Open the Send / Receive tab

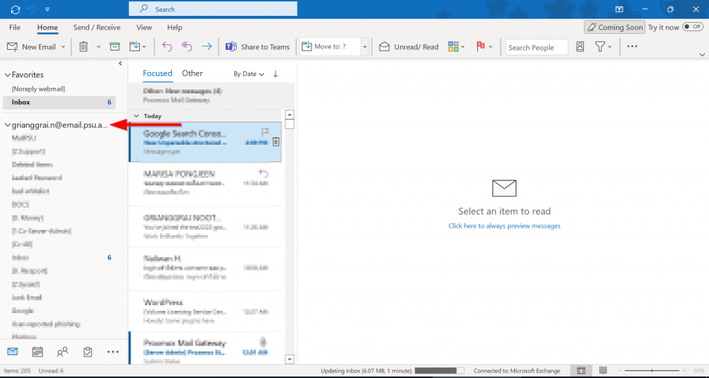coord(97,27)
